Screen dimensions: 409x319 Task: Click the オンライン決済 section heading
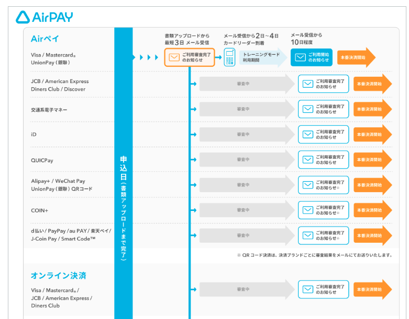pos(58,276)
